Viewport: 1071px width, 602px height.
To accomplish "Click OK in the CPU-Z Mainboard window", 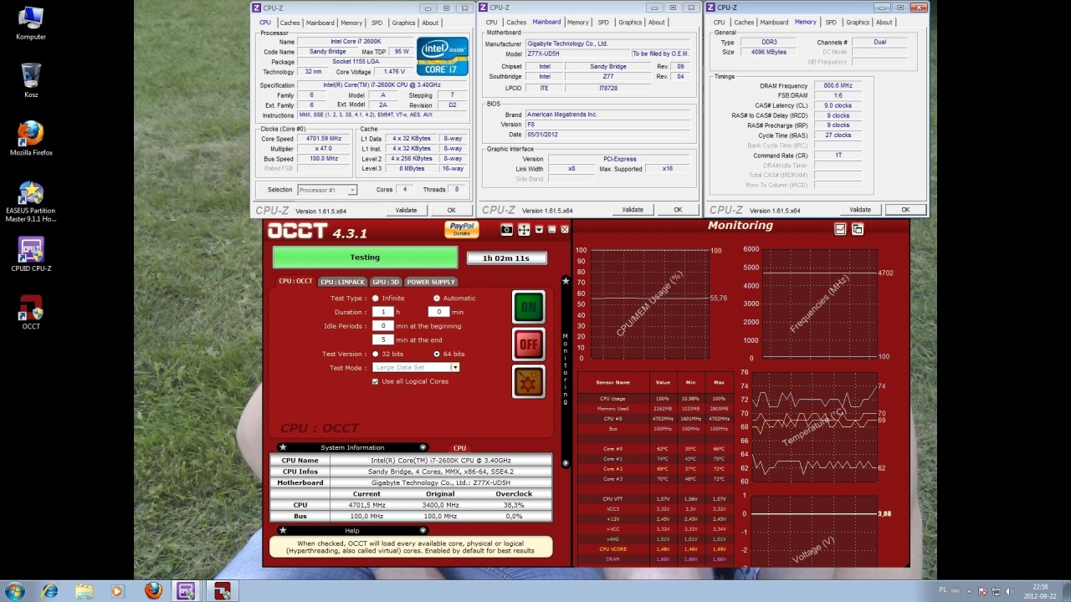I will coord(678,210).
